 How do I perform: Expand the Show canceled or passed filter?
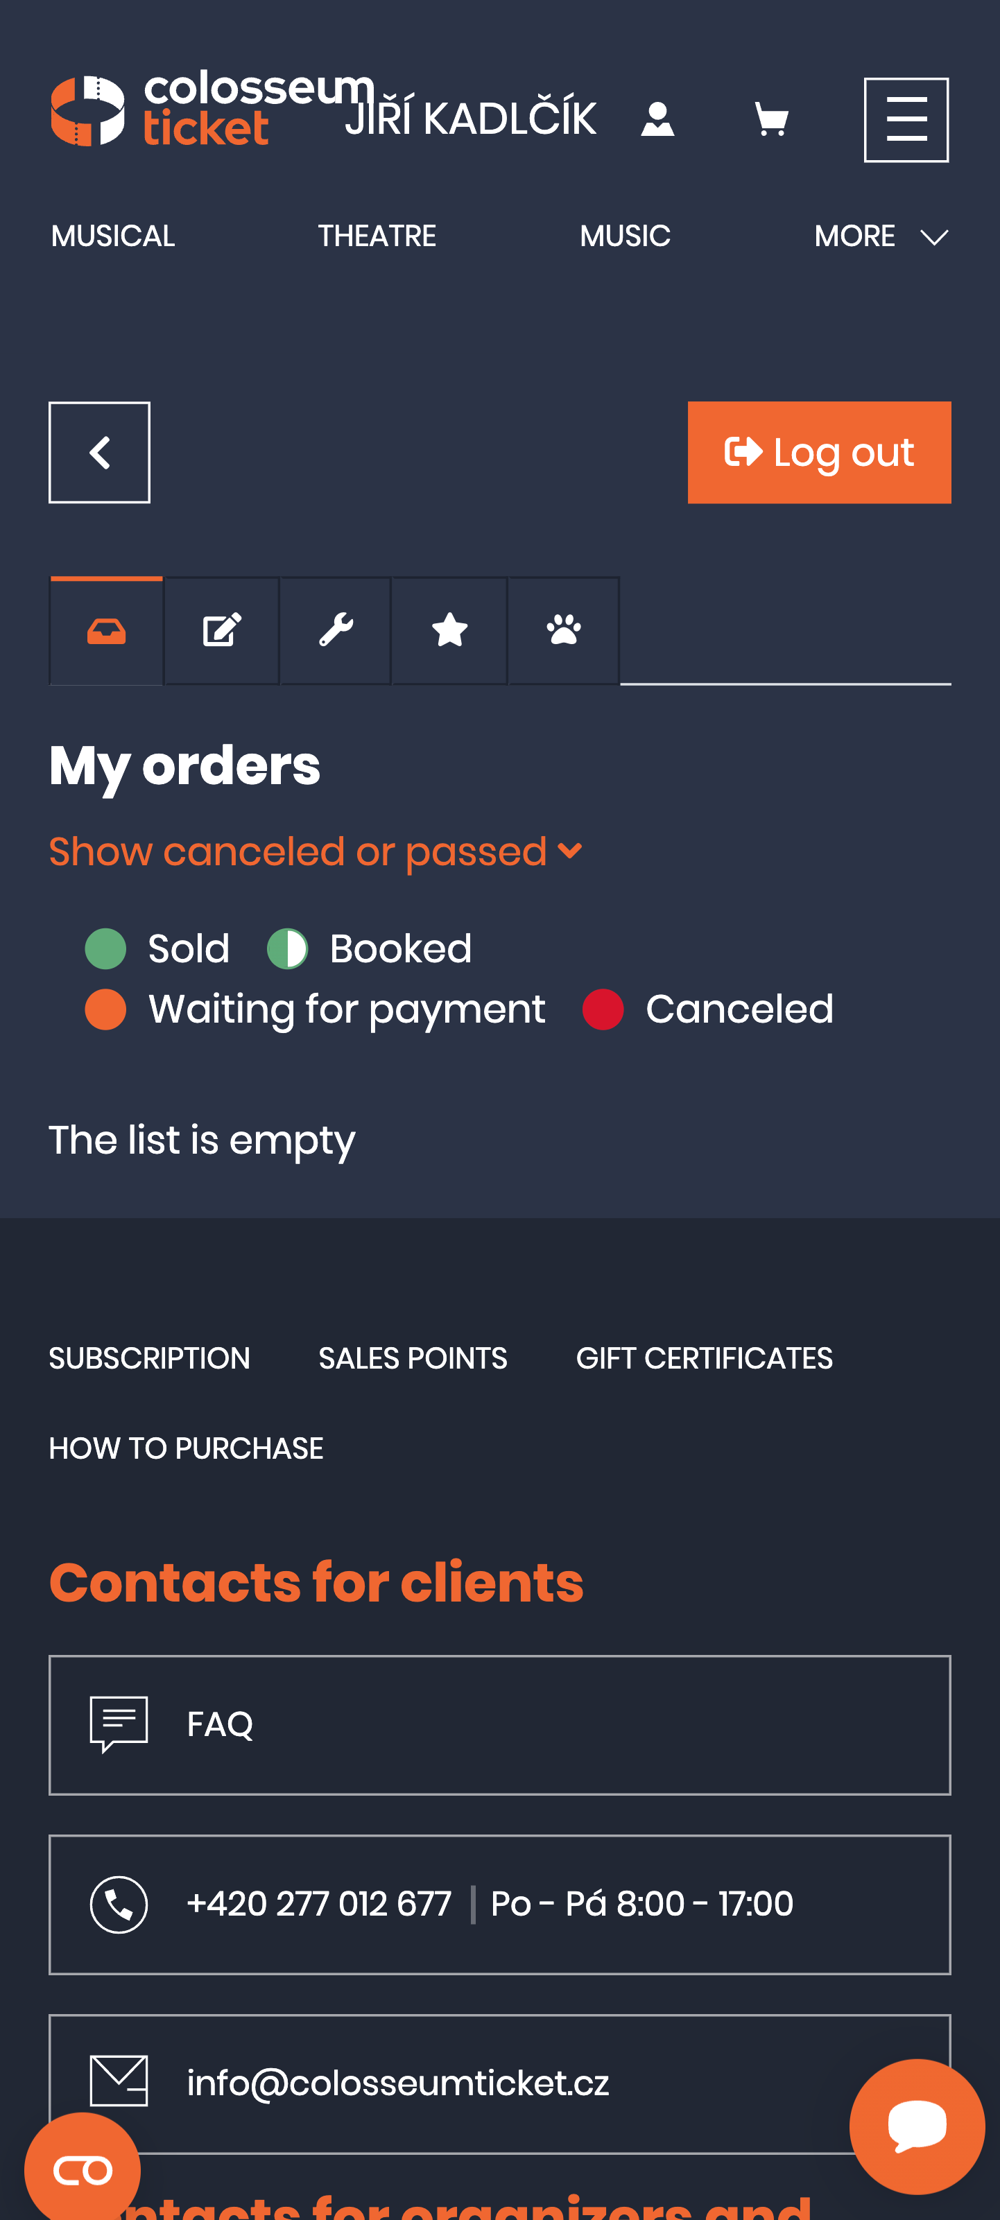point(316,851)
